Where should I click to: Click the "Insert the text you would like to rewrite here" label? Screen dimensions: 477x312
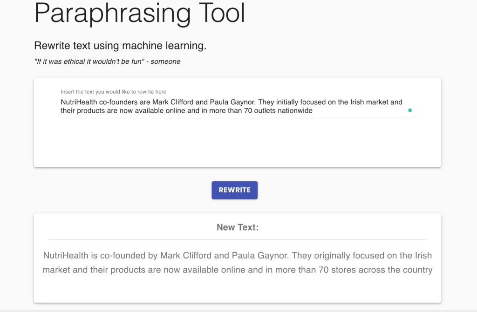click(x=113, y=92)
